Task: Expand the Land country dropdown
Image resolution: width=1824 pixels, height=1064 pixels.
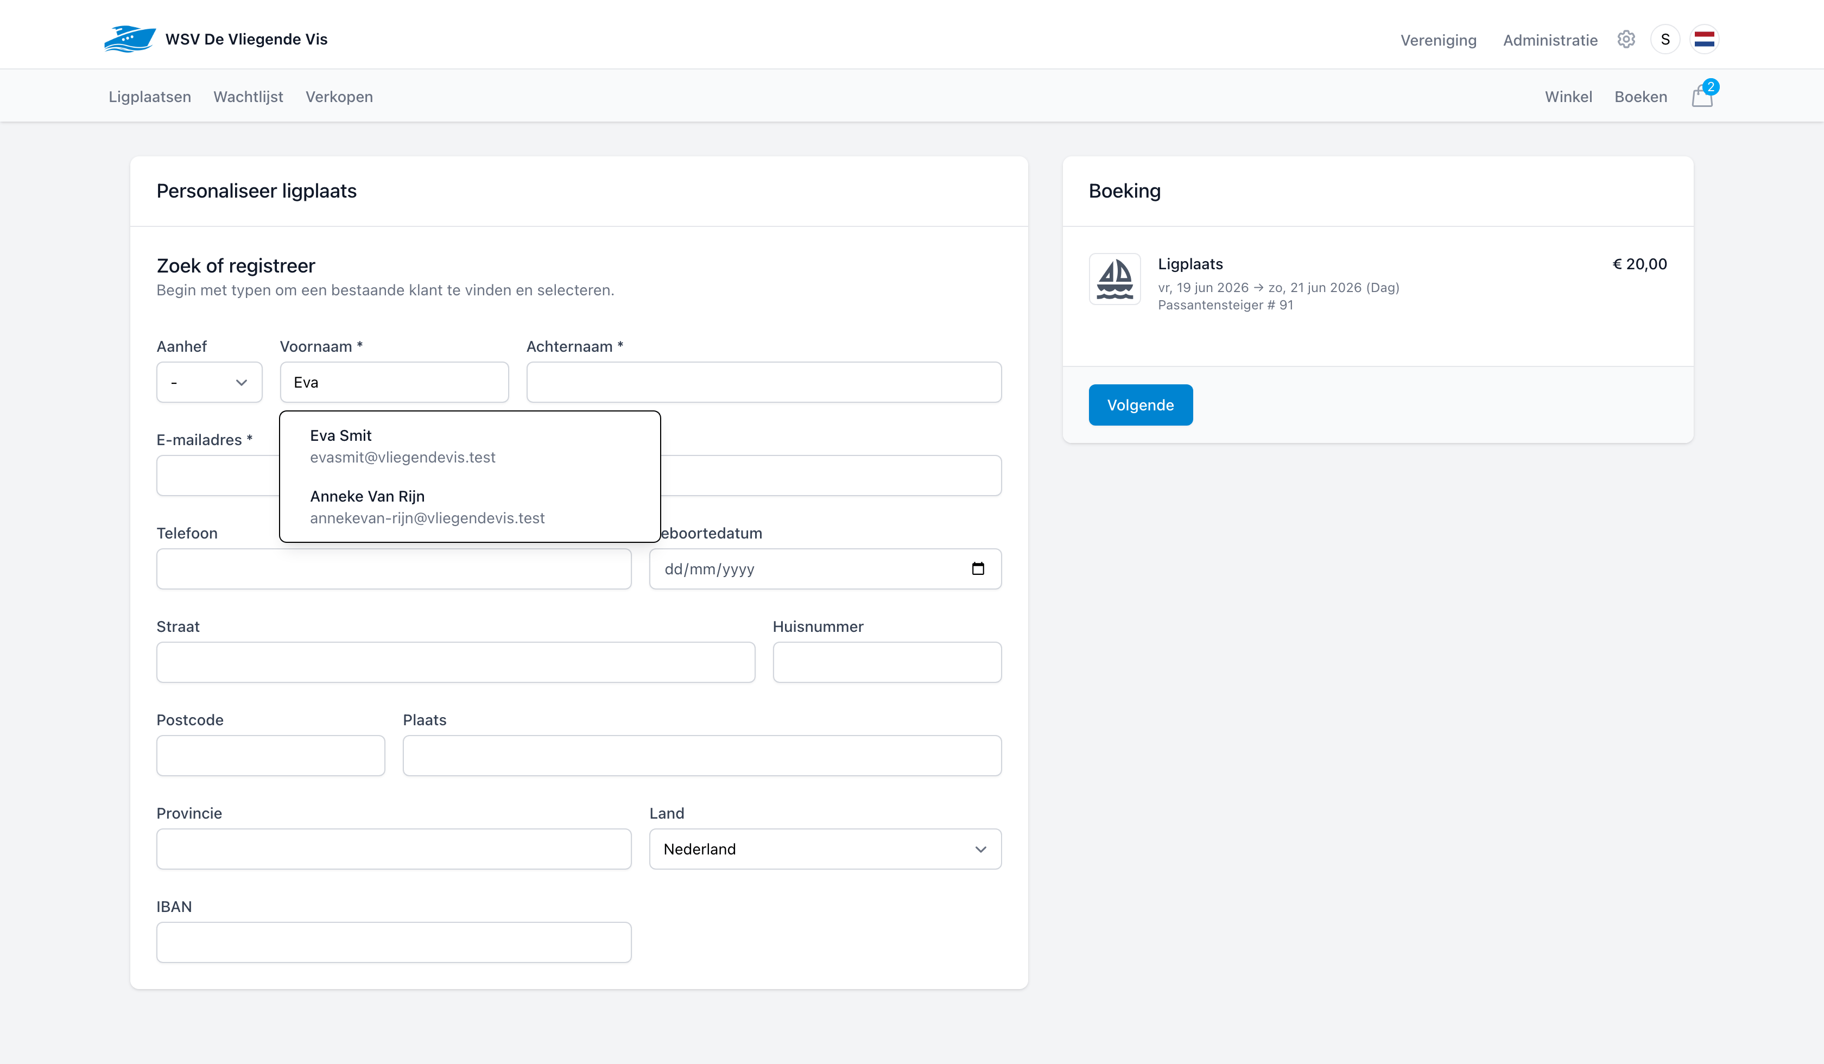Action: (825, 849)
